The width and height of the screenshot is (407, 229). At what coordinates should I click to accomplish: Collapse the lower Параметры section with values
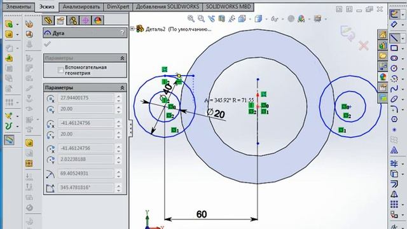click(122, 88)
